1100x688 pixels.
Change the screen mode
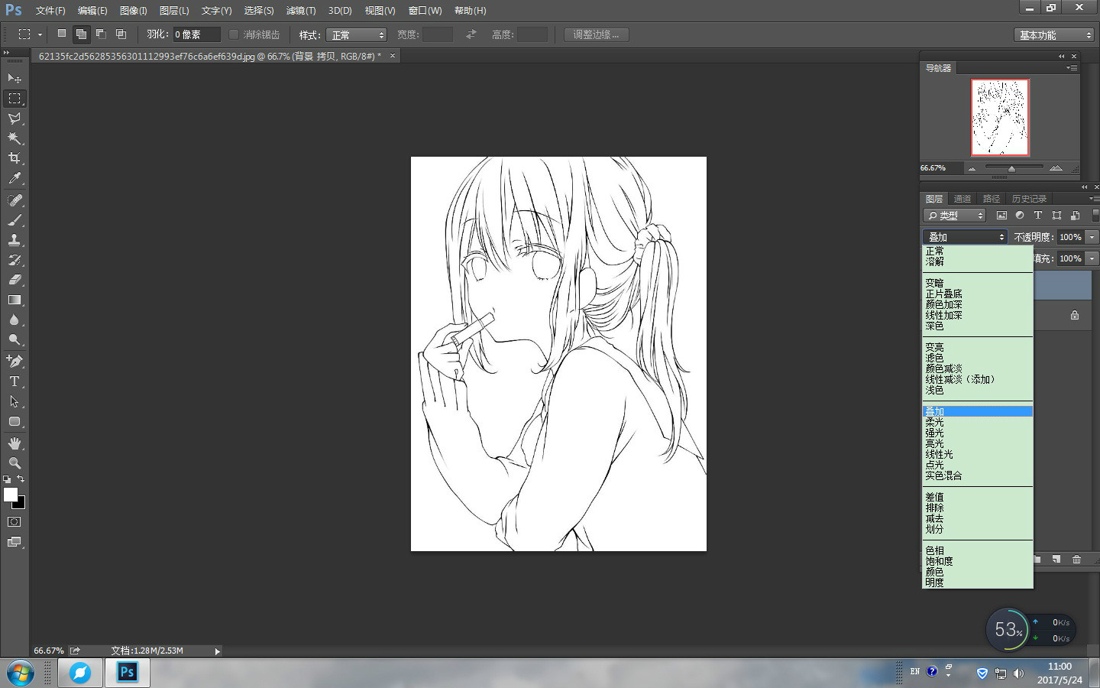(15, 542)
